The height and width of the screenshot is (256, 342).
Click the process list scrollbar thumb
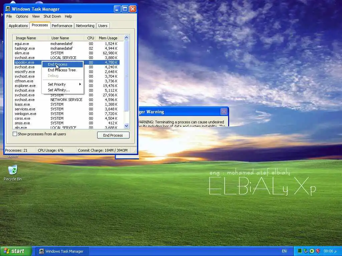(x=126, y=76)
